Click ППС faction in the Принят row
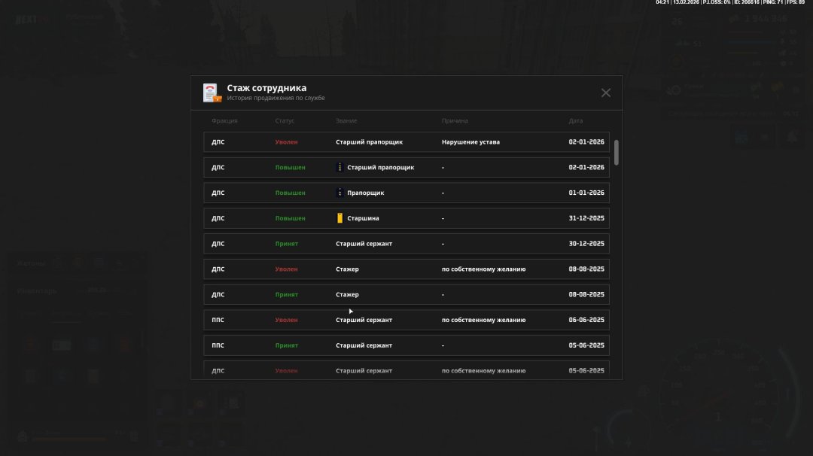 [218, 345]
